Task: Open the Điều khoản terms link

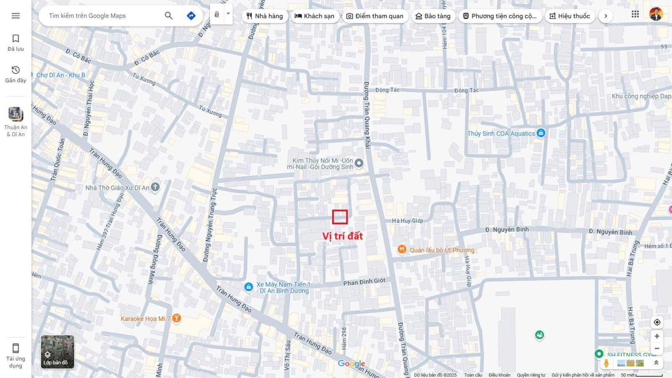Action: pos(499,375)
